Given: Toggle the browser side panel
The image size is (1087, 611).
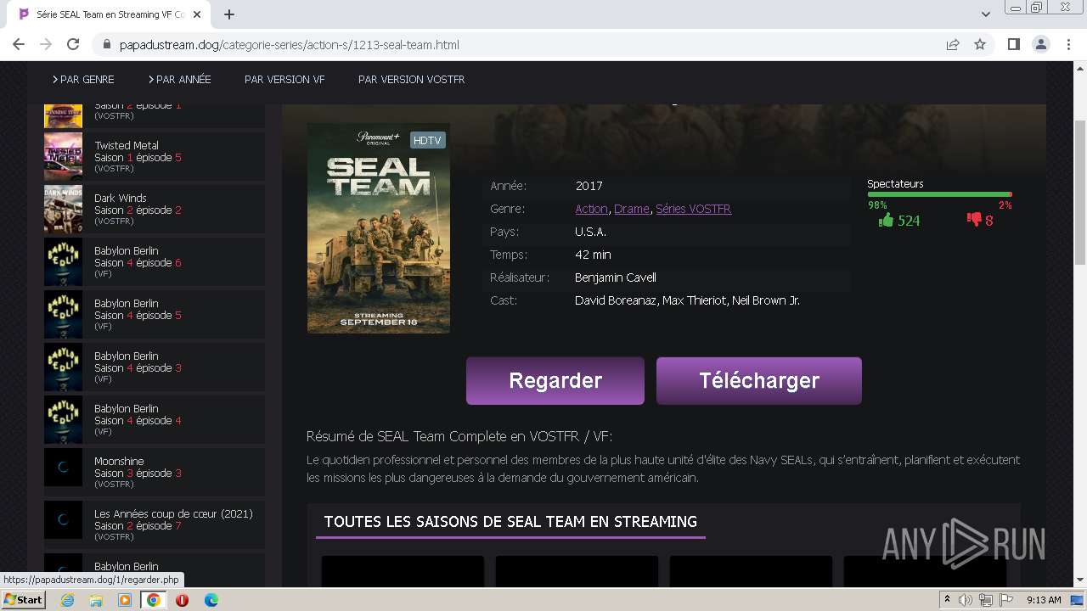Looking at the screenshot, I should (1013, 45).
